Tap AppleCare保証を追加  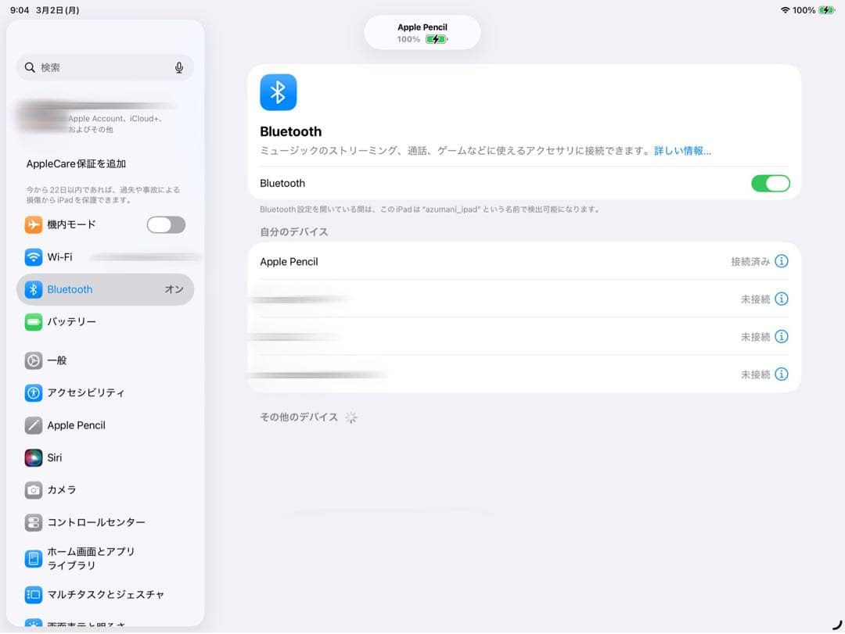coord(76,163)
